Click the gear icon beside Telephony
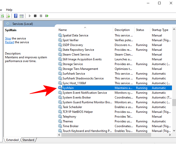 [60, 116]
